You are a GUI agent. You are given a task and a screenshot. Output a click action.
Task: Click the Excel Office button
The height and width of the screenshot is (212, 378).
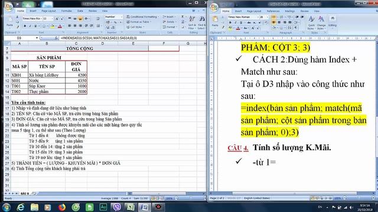[8, 7]
